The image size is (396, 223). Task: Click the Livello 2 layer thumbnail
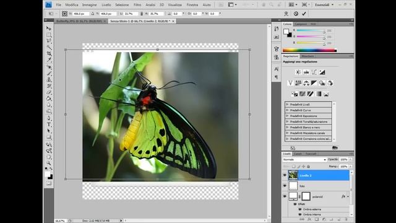(293, 175)
